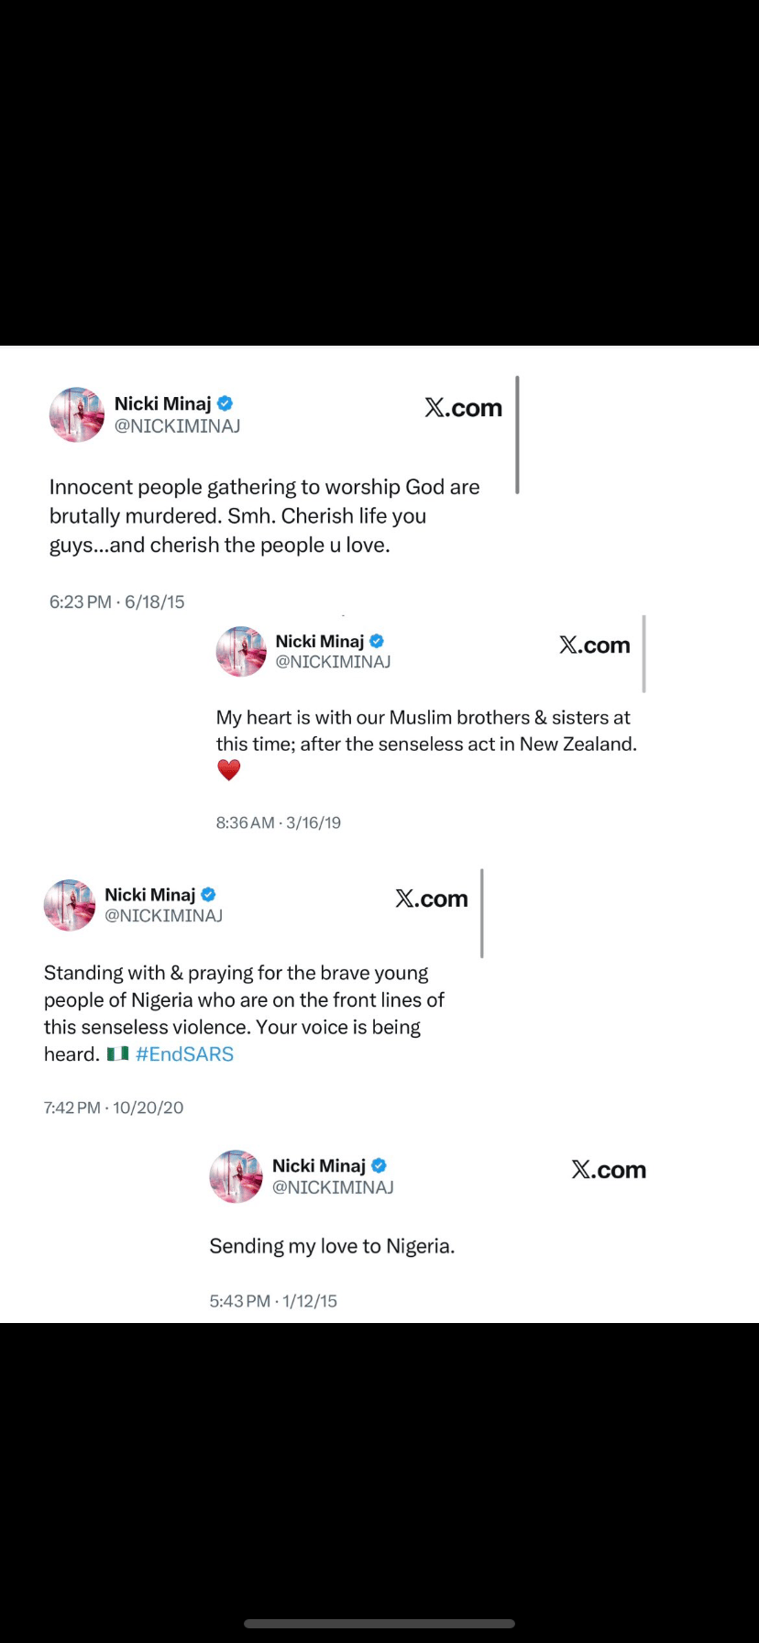Viewport: 759px width, 1643px height.
Task: Tap the Nigerian flag emoji
Action: click(117, 1054)
